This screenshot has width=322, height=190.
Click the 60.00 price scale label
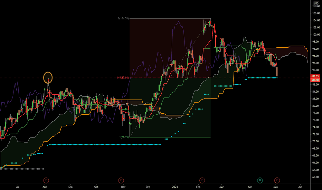coord(316,177)
